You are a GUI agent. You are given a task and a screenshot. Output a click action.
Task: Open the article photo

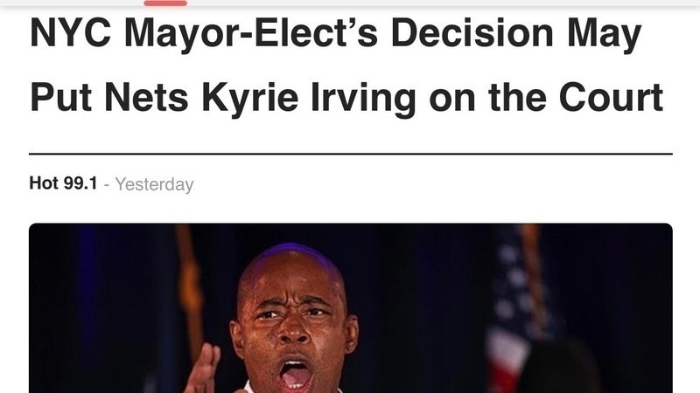351,308
